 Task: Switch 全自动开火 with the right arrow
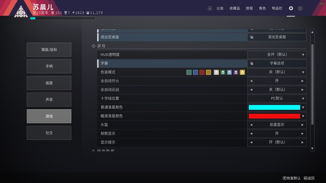point(303,81)
